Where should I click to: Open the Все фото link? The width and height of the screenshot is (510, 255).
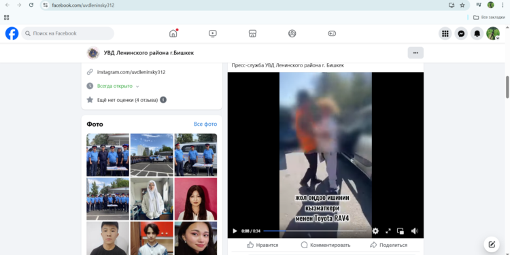[205, 124]
